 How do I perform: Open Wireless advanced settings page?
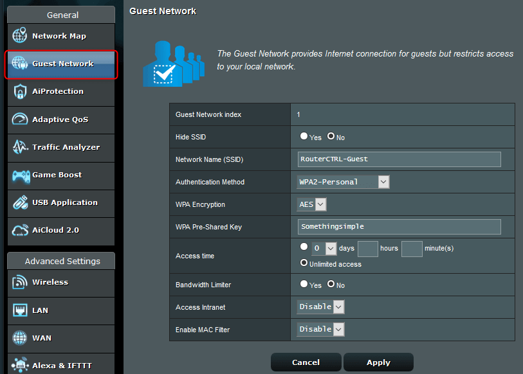61,283
